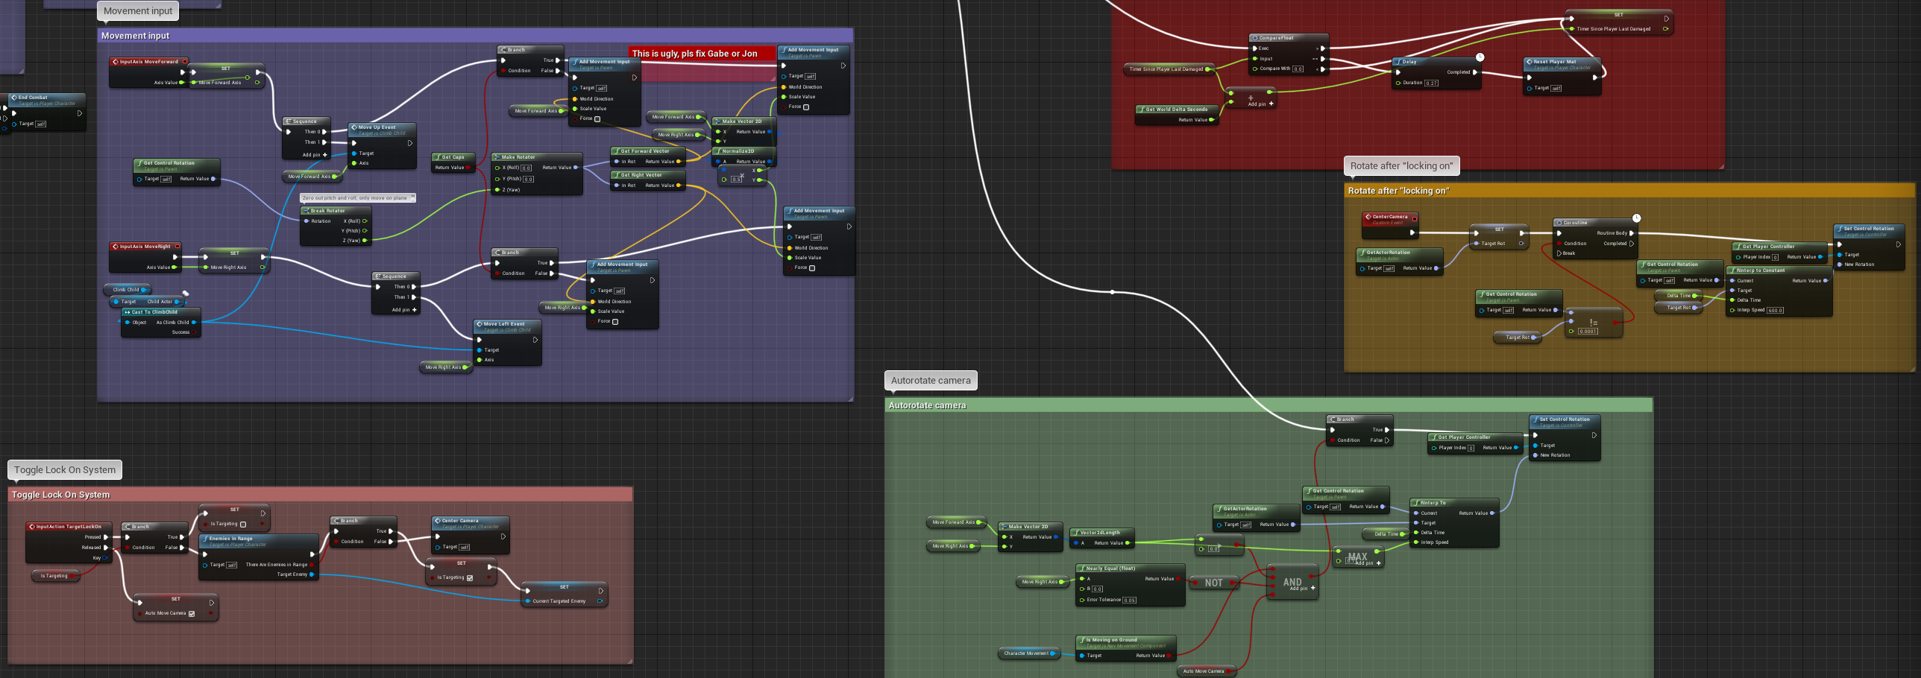Add a pin to the Sequence after MoveForward

pos(324,155)
